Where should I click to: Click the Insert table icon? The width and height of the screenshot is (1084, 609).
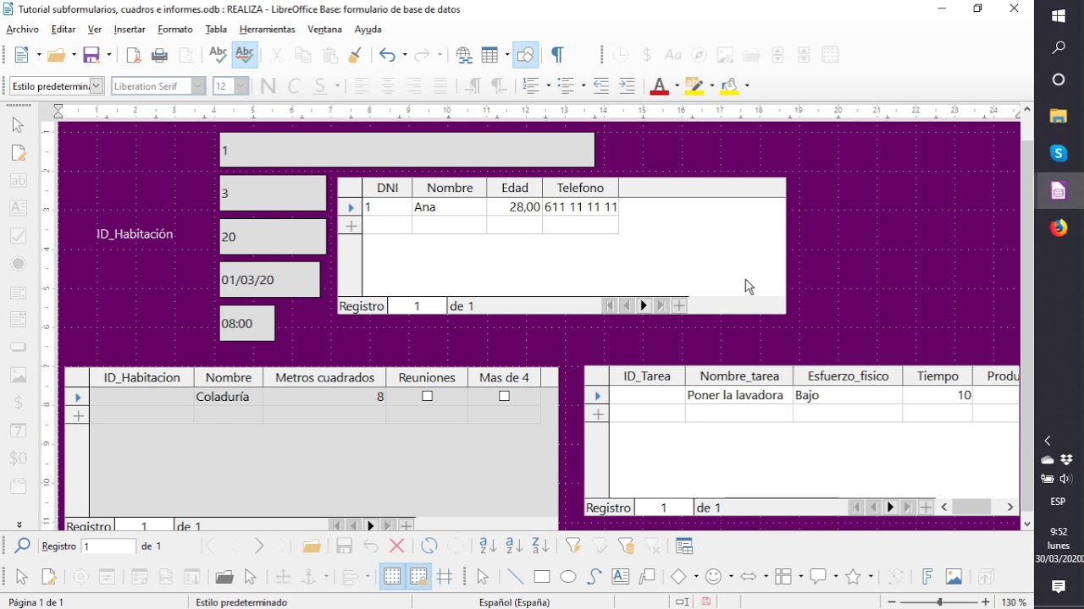pos(489,56)
